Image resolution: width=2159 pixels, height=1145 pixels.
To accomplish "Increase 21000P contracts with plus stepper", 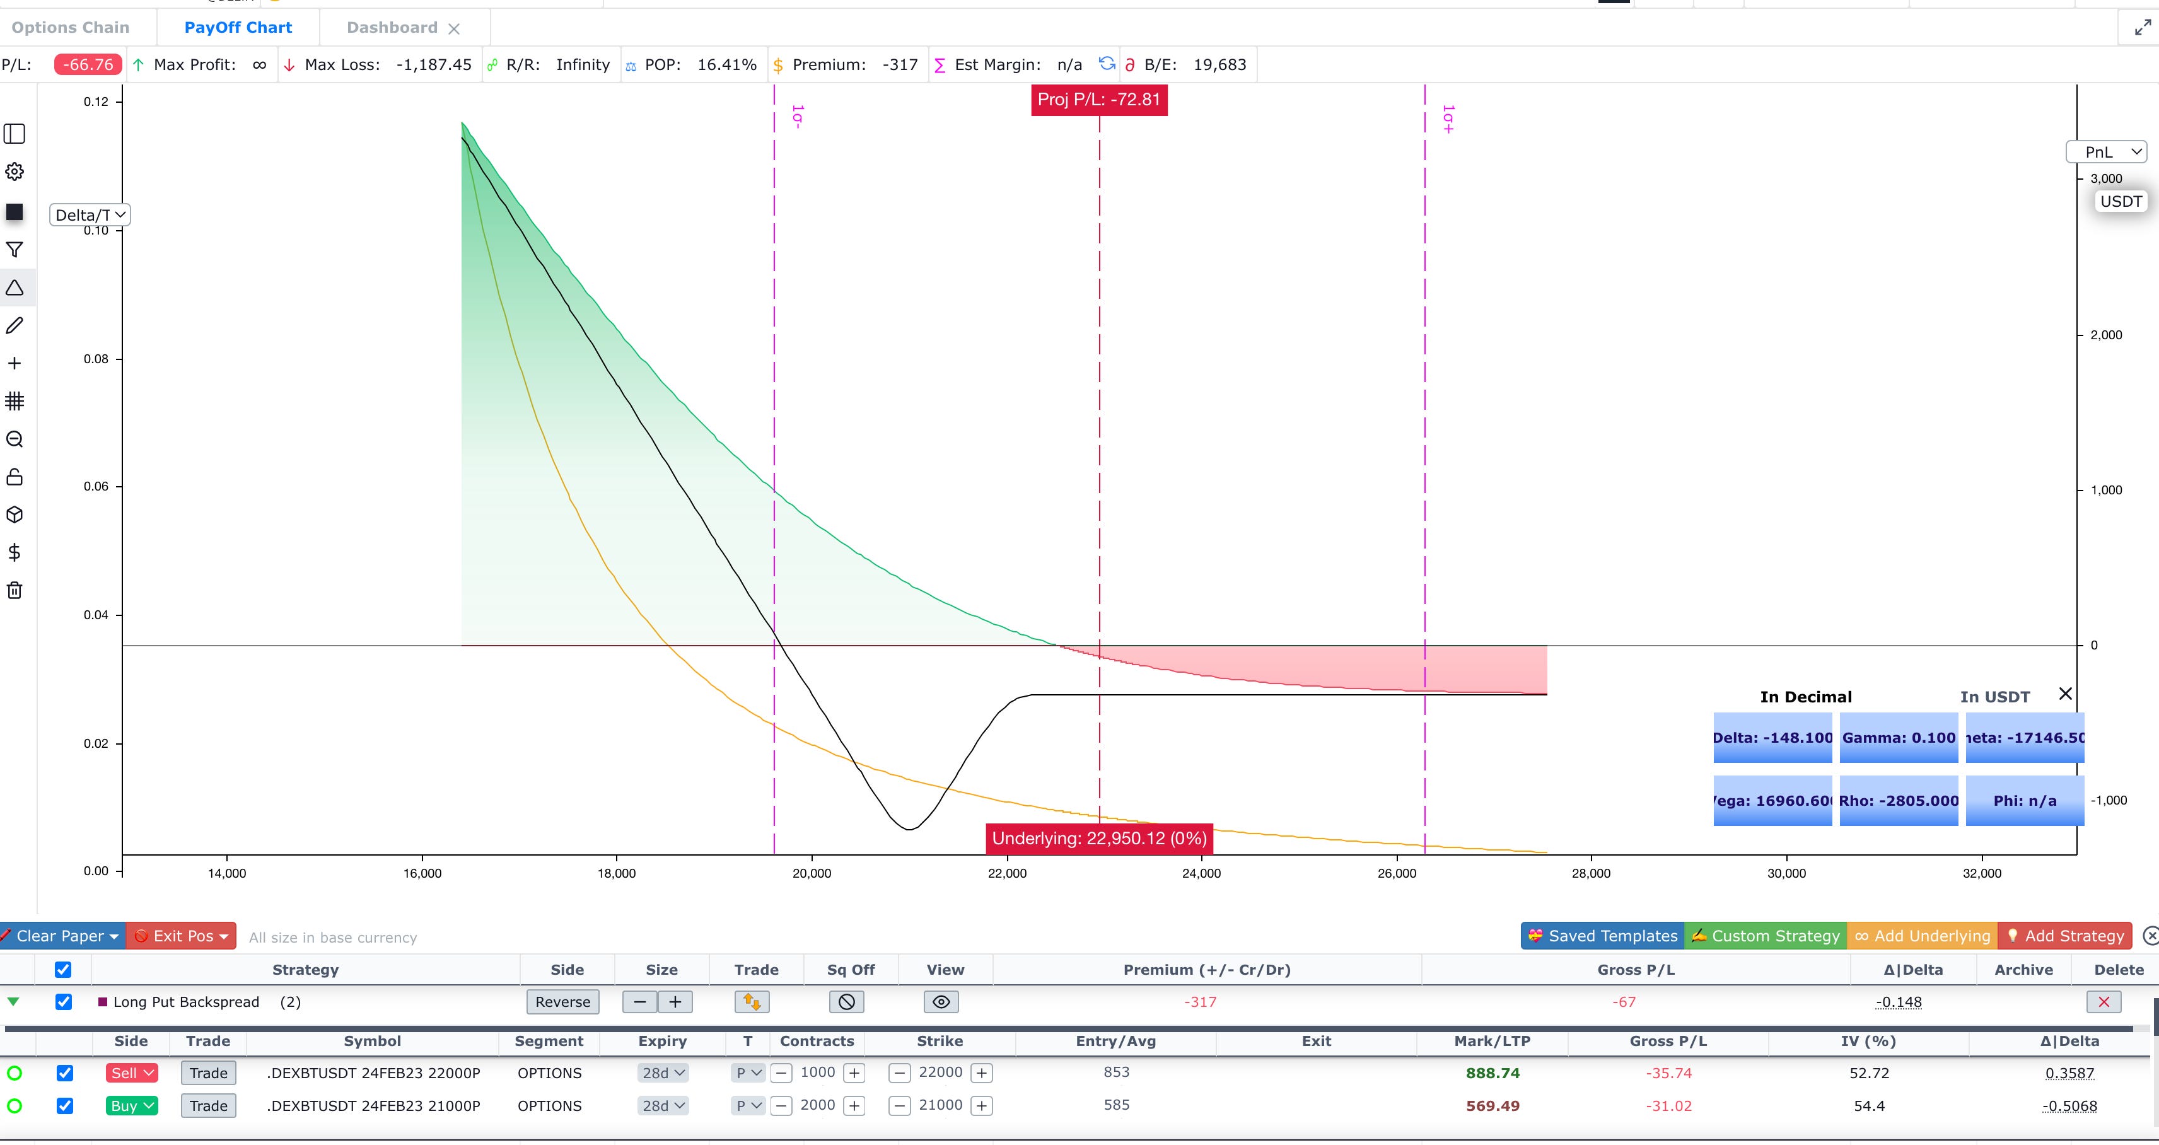I will pyautogui.click(x=854, y=1106).
